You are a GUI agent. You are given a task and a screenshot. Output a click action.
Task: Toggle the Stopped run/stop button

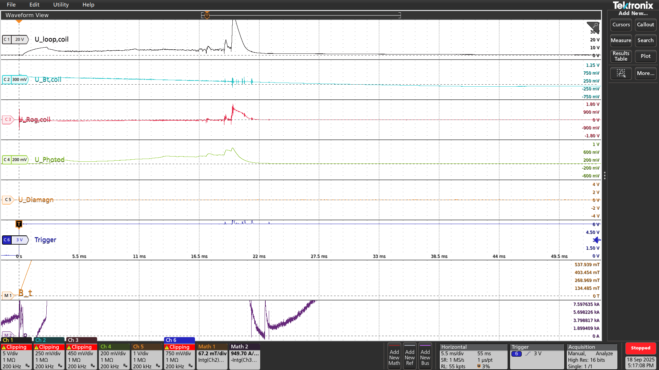pyautogui.click(x=640, y=348)
